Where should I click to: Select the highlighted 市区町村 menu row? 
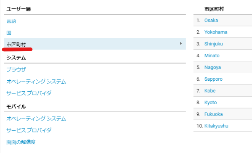(95, 44)
